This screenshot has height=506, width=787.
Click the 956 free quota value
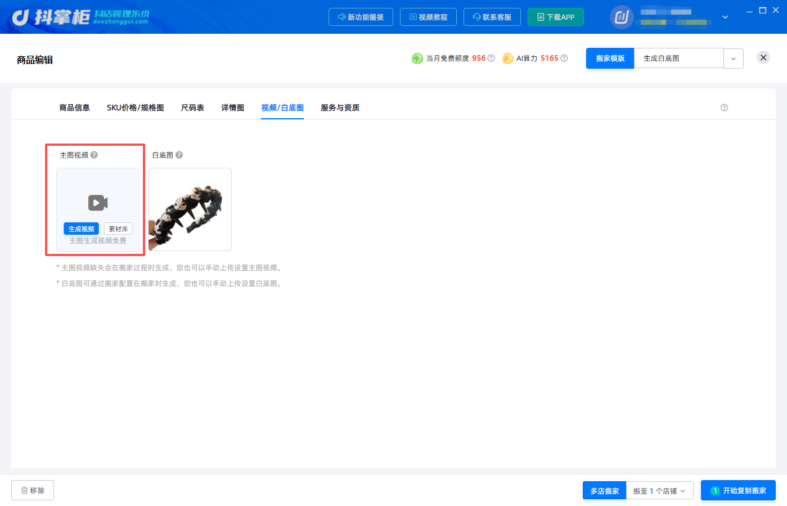(x=479, y=58)
